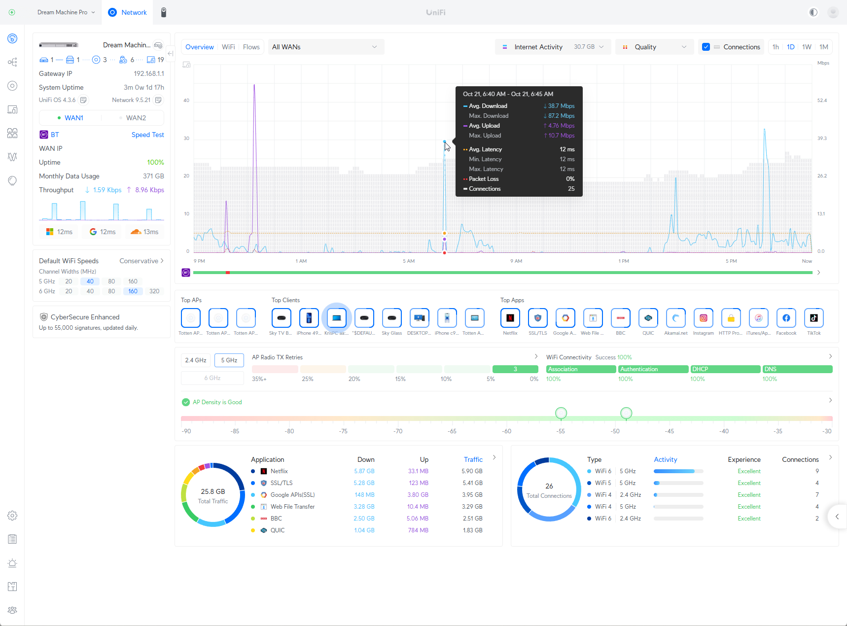Image resolution: width=847 pixels, height=626 pixels.
Task: Click the Sky Glass client icon
Action: tap(391, 318)
